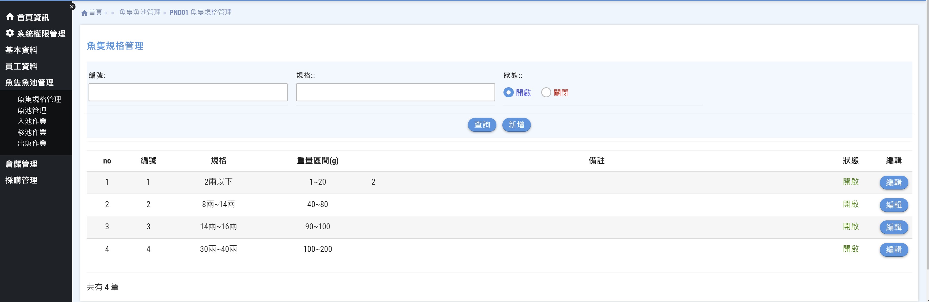
Task: Click the spec cell 8兩~14兩
Action: coord(219,204)
